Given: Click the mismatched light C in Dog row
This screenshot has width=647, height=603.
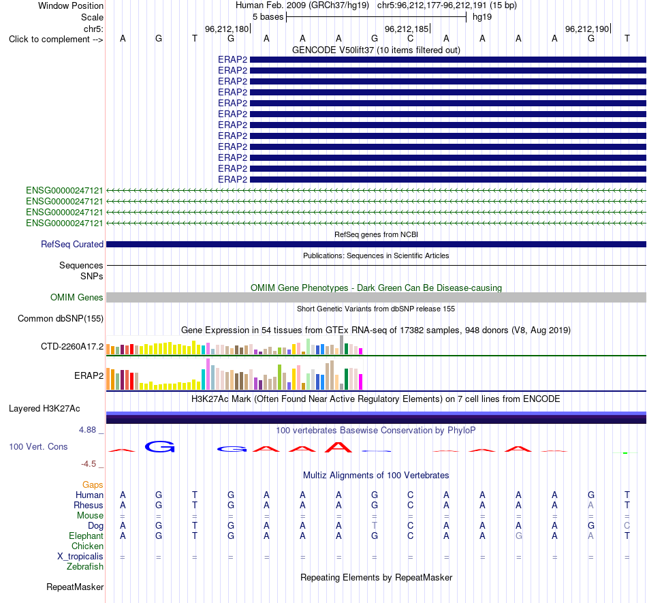Looking at the screenshot, I should pos(627,525).
